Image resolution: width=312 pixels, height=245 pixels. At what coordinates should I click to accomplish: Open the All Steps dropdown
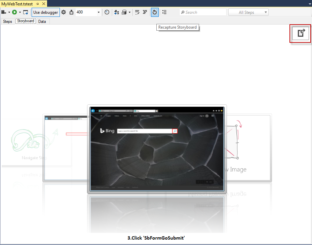point(248,12)
